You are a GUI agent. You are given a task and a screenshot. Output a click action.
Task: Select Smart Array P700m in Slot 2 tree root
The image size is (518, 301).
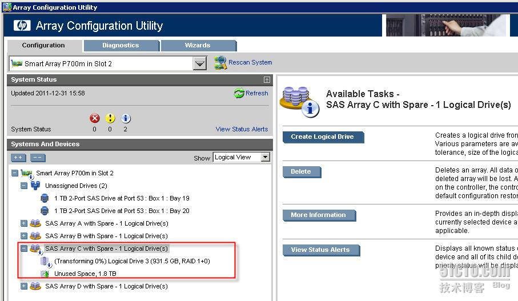(x=75, y=173)
